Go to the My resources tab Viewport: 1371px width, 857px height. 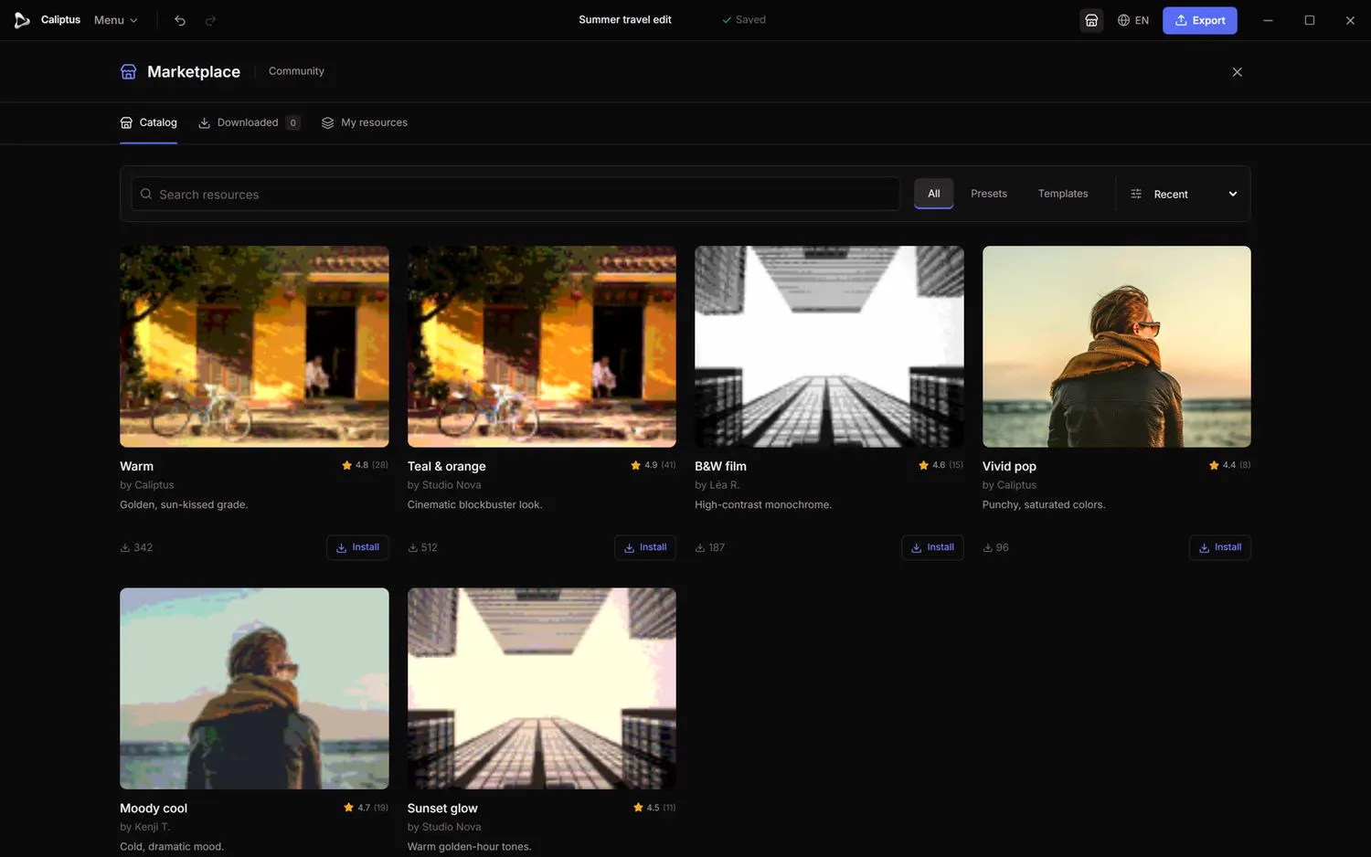pyautogui.click(x=365, y=122)
